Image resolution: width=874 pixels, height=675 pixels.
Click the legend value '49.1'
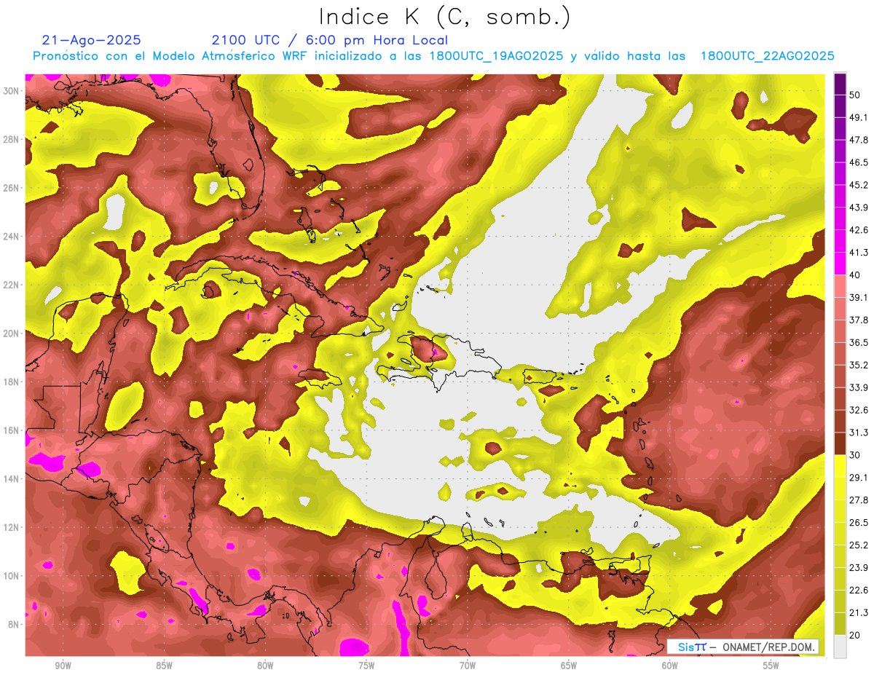(x=859, y=117)
